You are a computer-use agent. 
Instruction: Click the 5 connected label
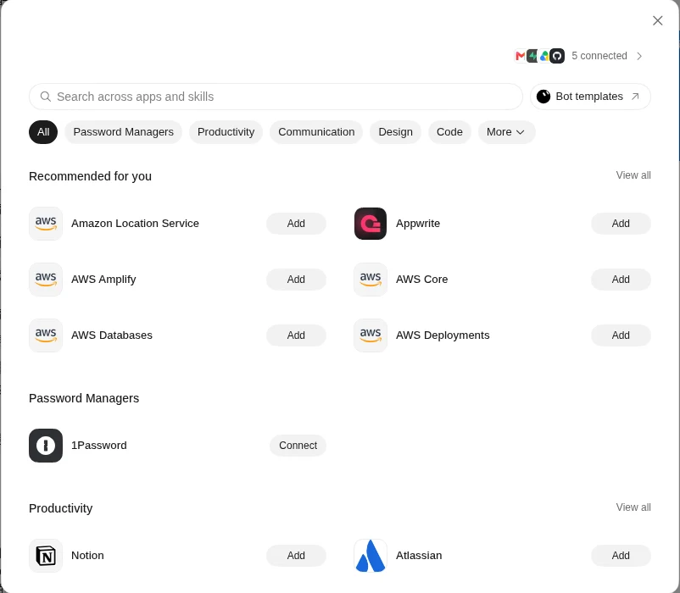pos(599,56)
